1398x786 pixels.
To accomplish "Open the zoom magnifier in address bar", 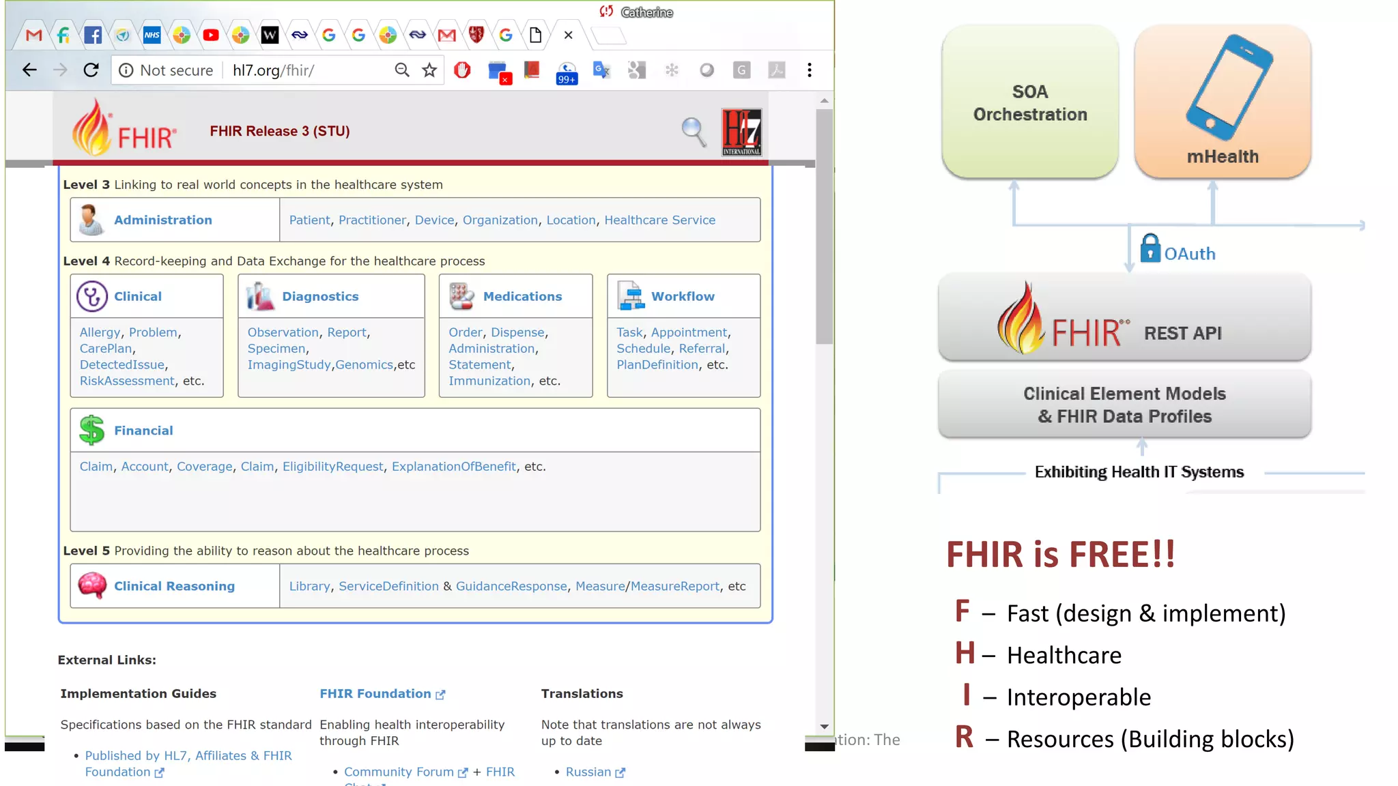I will pyautogui.click(x=402, y=70).
